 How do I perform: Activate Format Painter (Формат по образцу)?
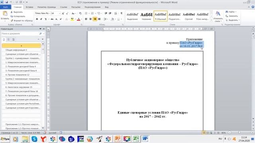[22, 21]
